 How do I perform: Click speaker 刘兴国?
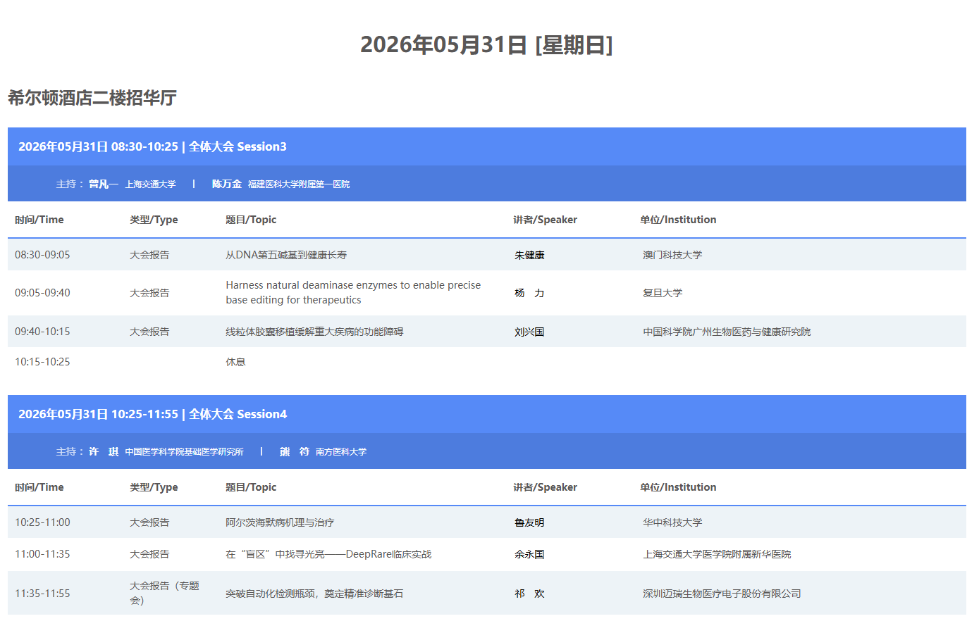click(529, 332)
